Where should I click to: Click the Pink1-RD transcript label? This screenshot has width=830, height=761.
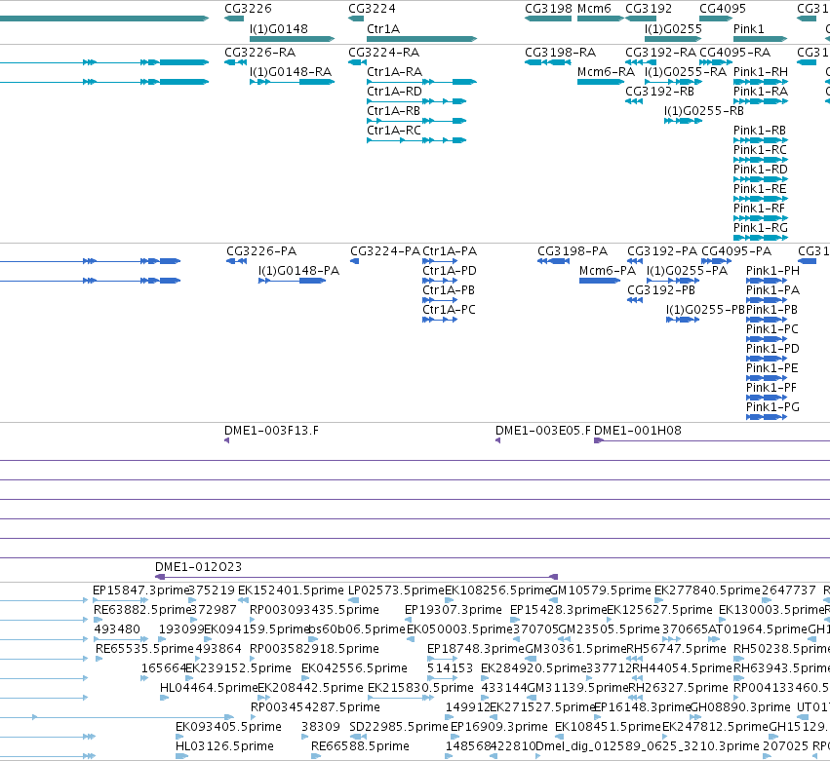pyautogui.click(x=761, y=170)
